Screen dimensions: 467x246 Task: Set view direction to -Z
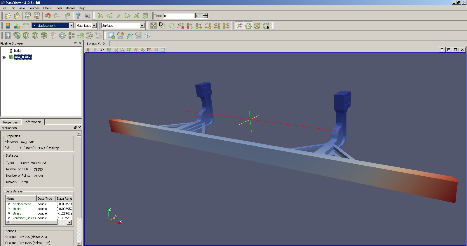point(226,26)
